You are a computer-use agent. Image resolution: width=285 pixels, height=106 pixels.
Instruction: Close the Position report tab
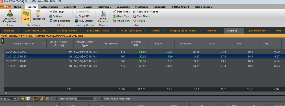tap(220, 31)
